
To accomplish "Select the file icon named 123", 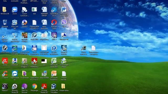I will pos(44,61).
